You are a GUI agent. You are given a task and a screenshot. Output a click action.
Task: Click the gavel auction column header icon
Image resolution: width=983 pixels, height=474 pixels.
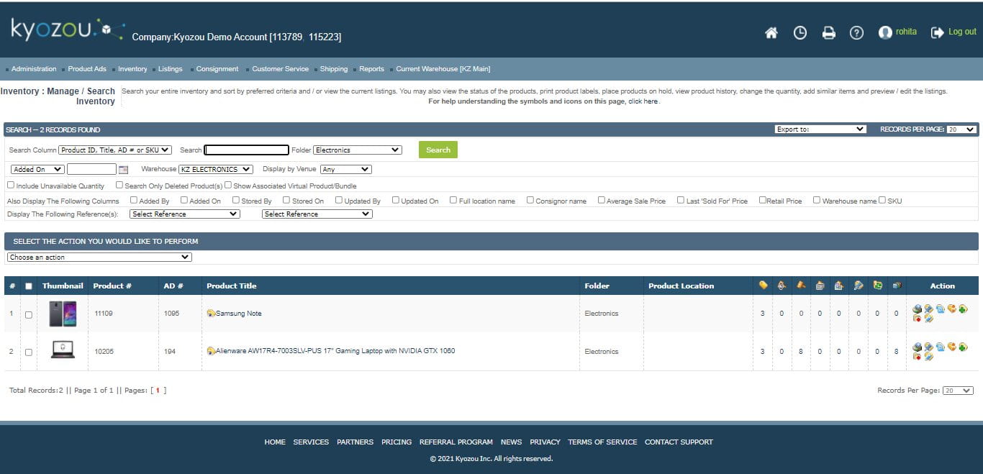[801, 286]
